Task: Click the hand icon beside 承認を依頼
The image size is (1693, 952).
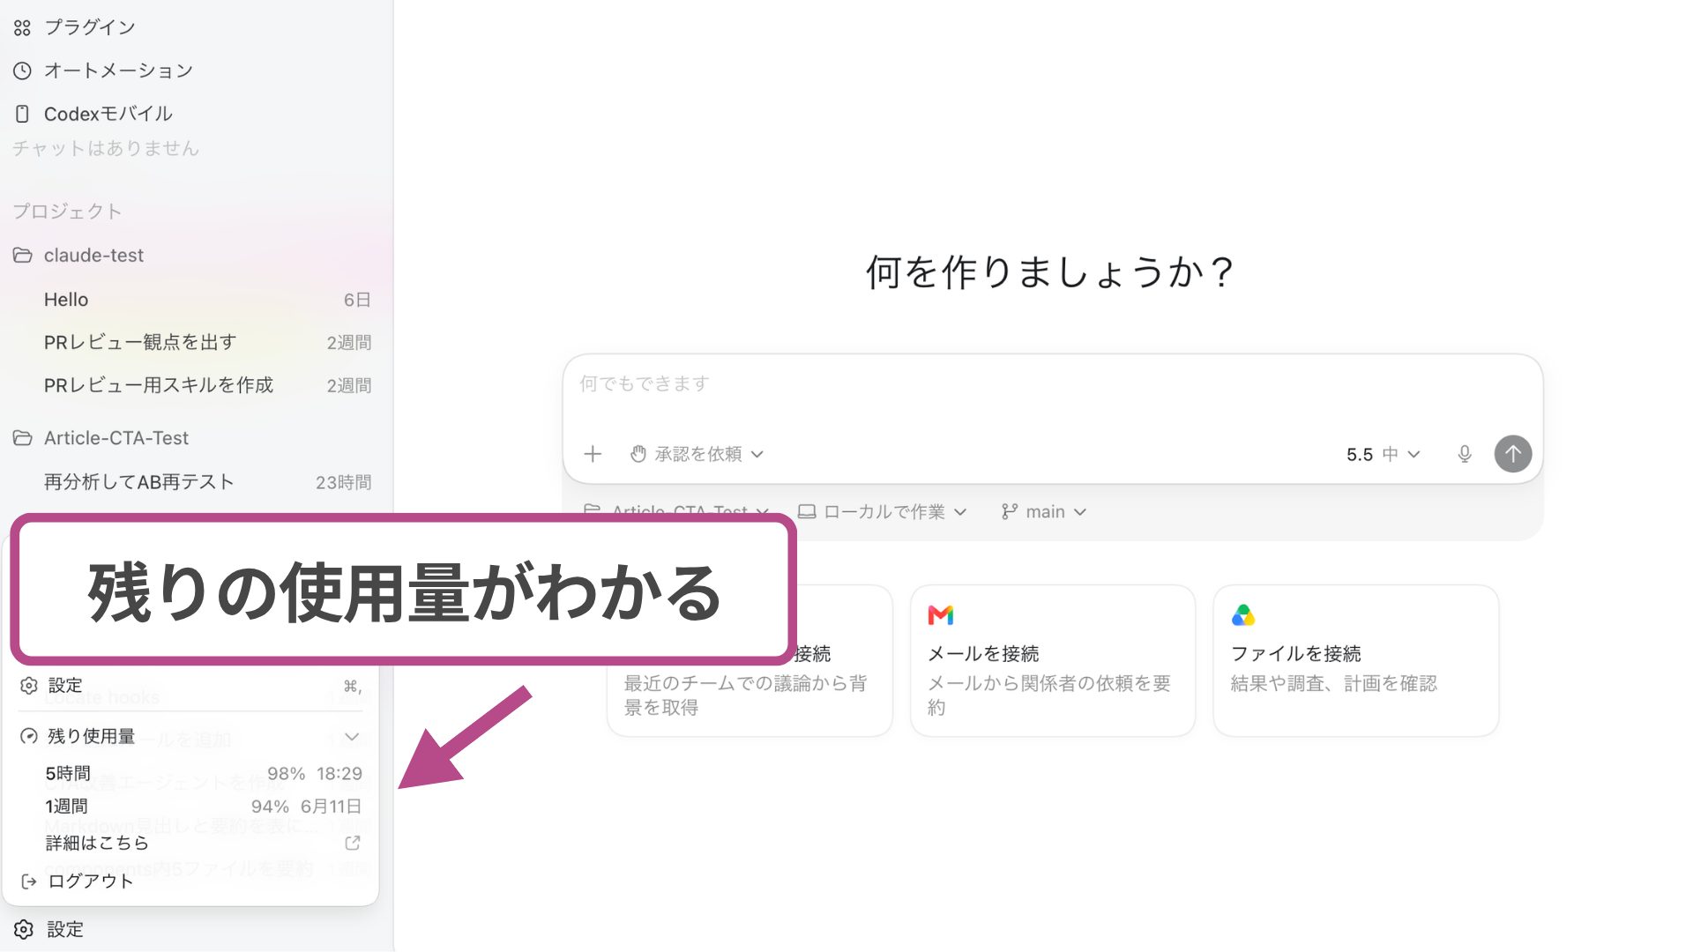Action: click(638, 454)
